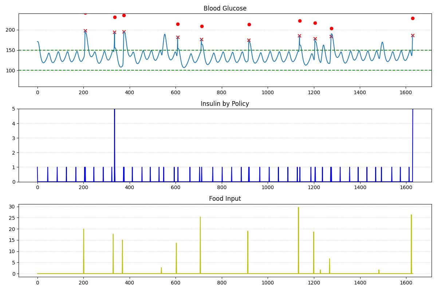Select the rightmost red dot in Blood Glucose
Screen dimensions: 437x291
click(413, 18)
